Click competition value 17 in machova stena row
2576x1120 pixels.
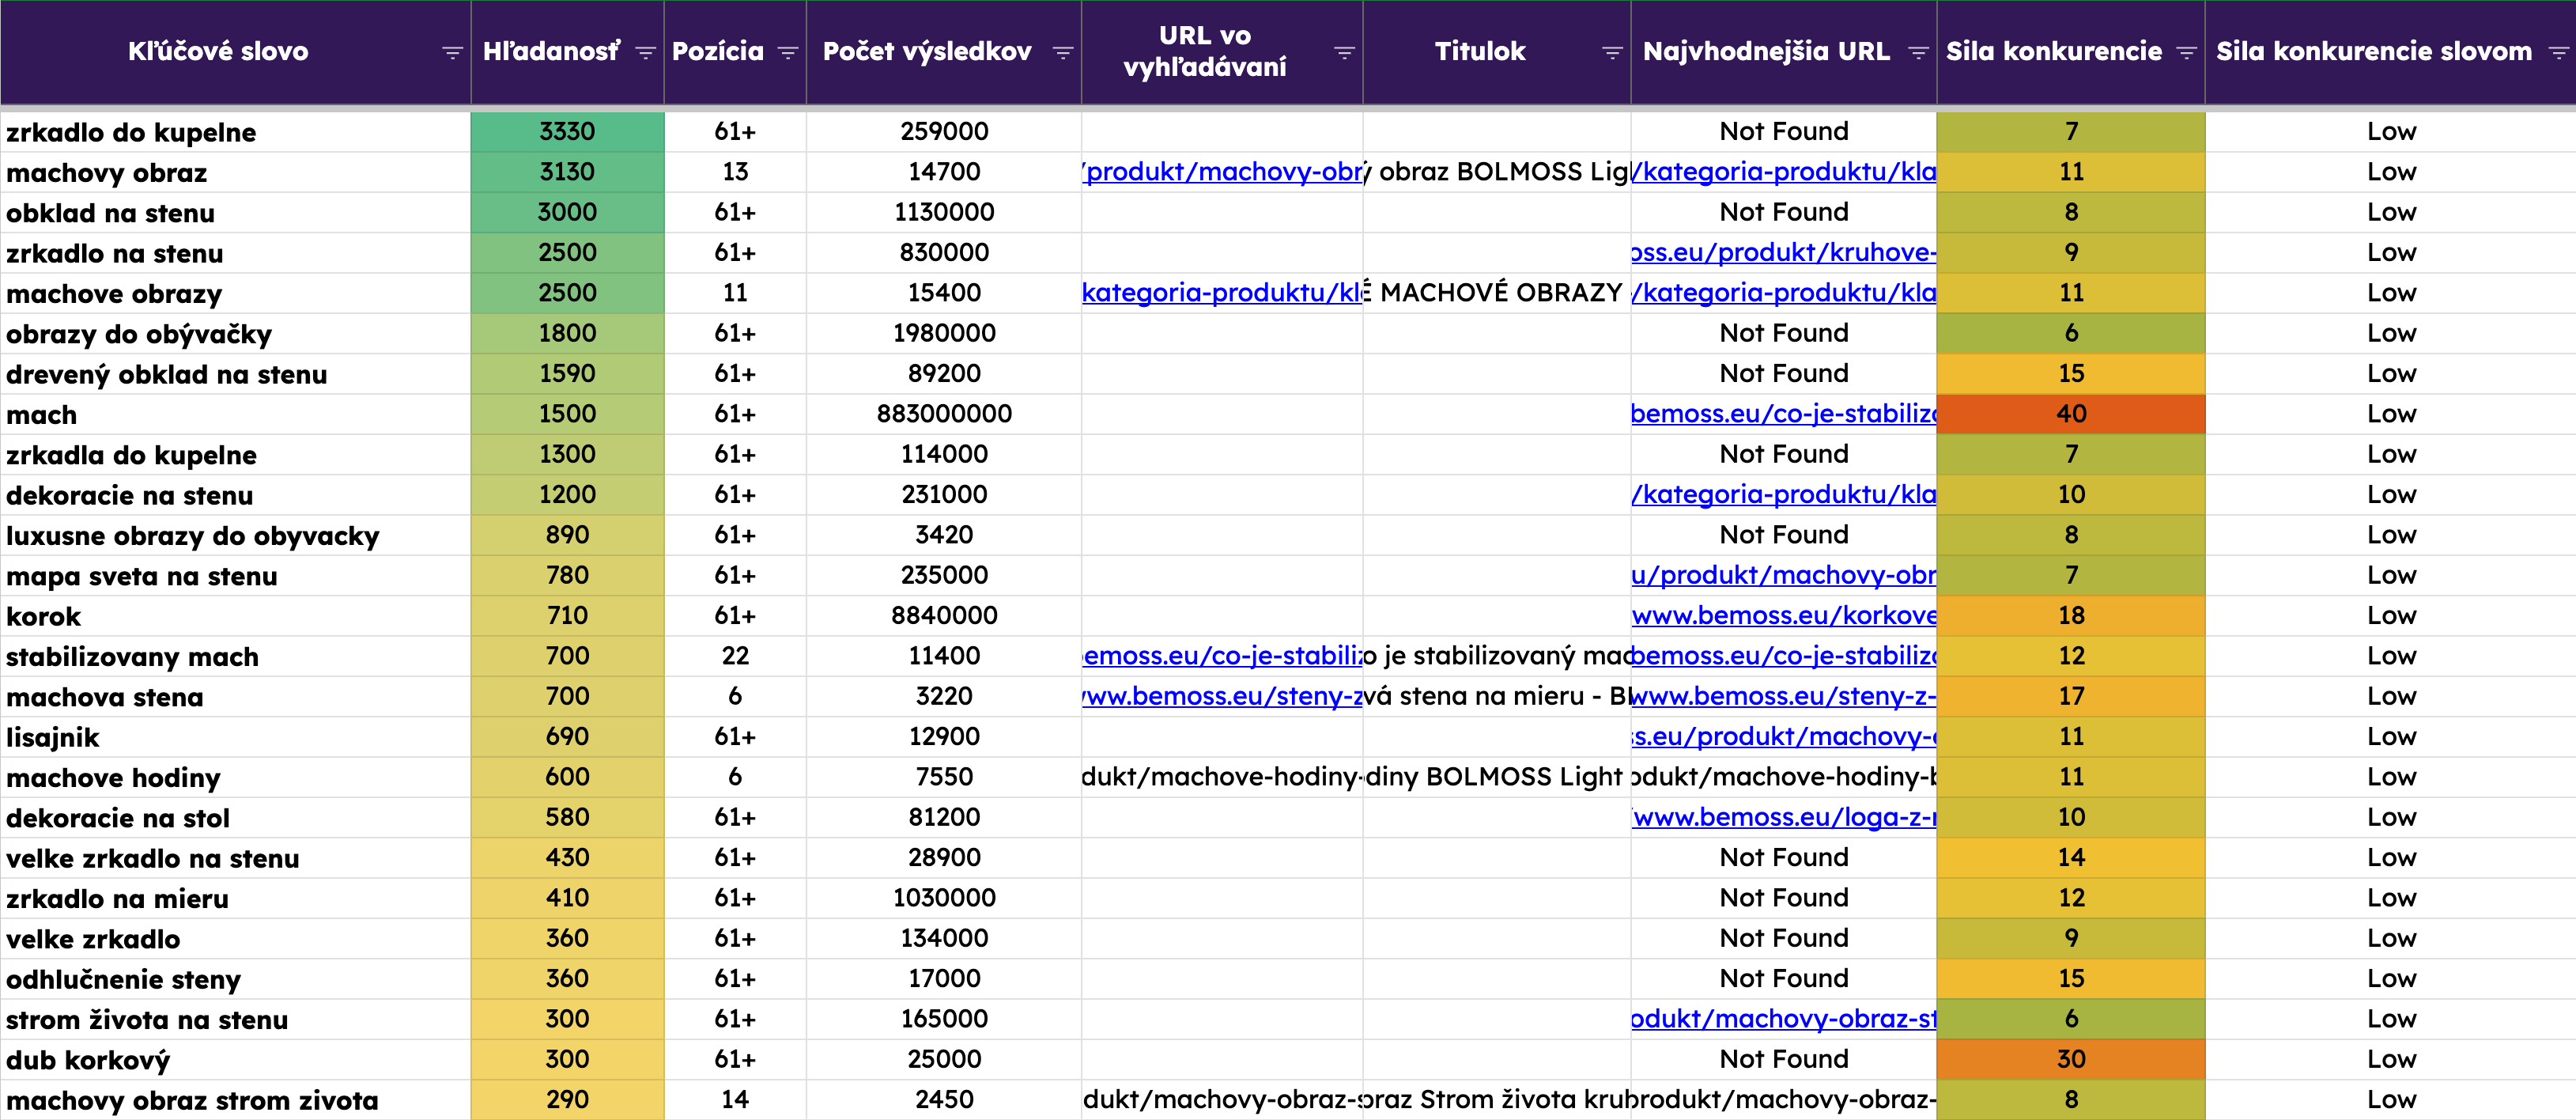(x=2071, y=696)
